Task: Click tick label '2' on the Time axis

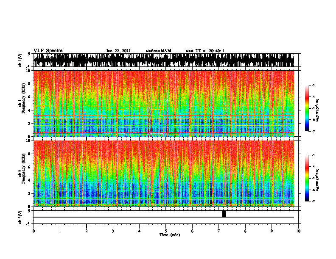Action: (x=87, y=231)
